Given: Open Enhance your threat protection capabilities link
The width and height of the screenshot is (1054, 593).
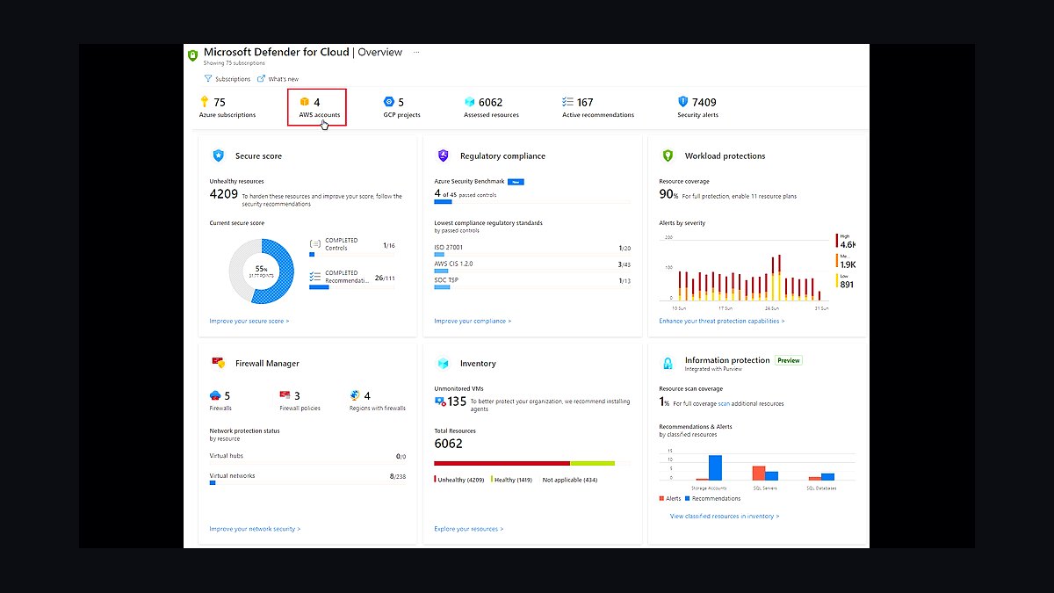Looking at the screenshot, I should [x=722, y=321].
